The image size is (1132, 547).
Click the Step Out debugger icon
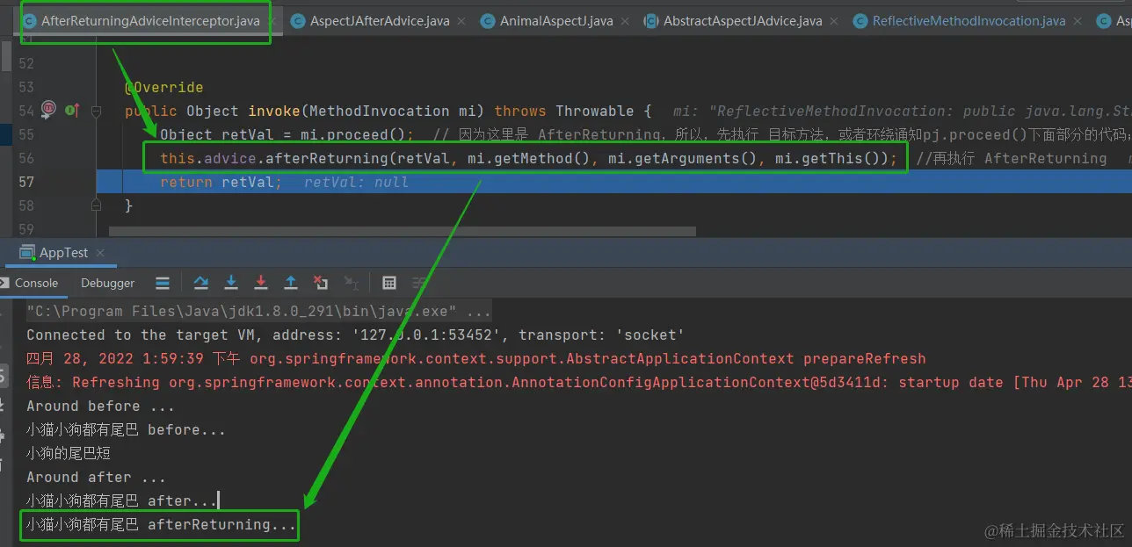click(291, 283)
